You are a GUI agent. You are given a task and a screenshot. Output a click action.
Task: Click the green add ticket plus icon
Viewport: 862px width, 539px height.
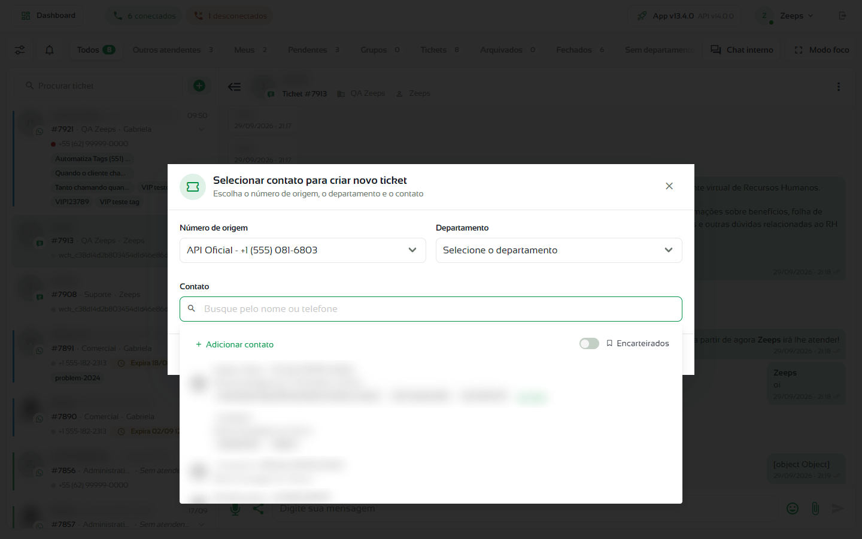[x=199, y=86]
